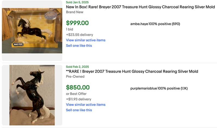217x128 pixels.
Task: Click the '+$23.55 delivery' cost
Action: tap(79, 35)
